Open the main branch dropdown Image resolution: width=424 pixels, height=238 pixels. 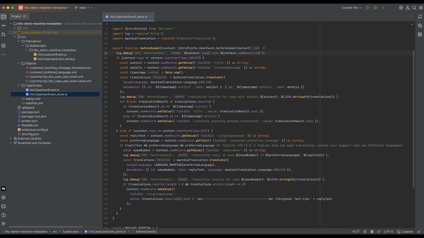(84, 8)
